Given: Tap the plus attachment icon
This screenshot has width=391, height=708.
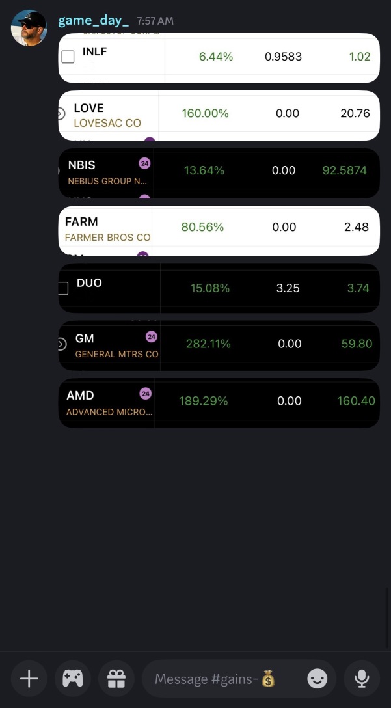Looking at the screenshot, I should click(x=29, y=679).
